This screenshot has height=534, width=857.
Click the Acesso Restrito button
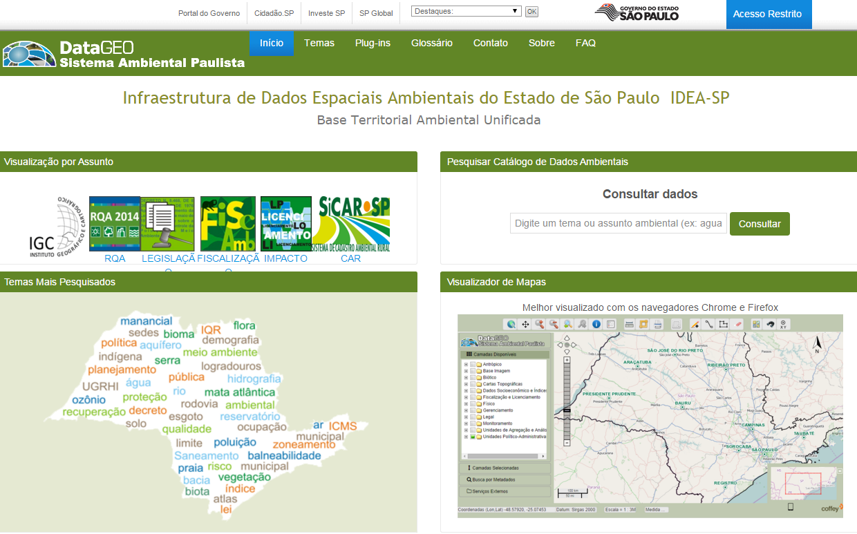coord(767,15)
